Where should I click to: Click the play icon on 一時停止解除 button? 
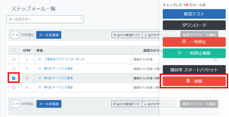coord(180,53)
